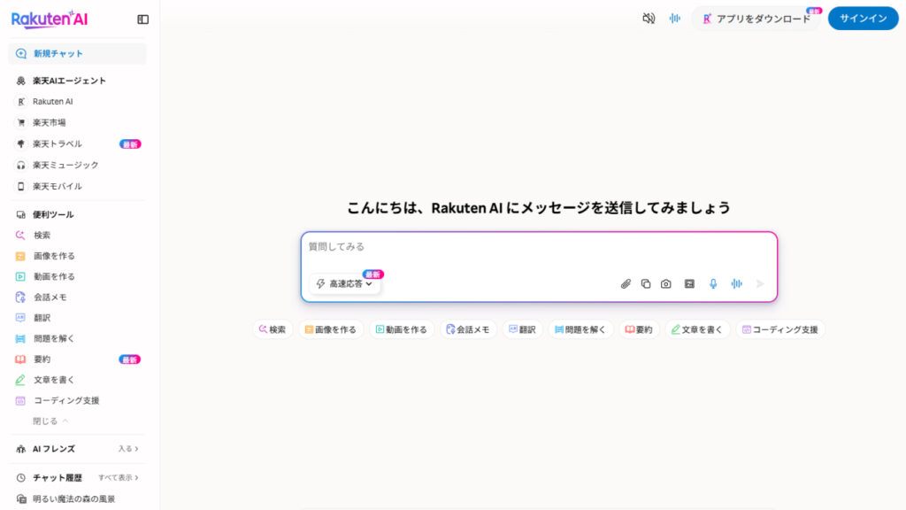This screenshot has width=906, height=510.
Task: Toggle the muted speaker icon in header
Action: [649, 19]
